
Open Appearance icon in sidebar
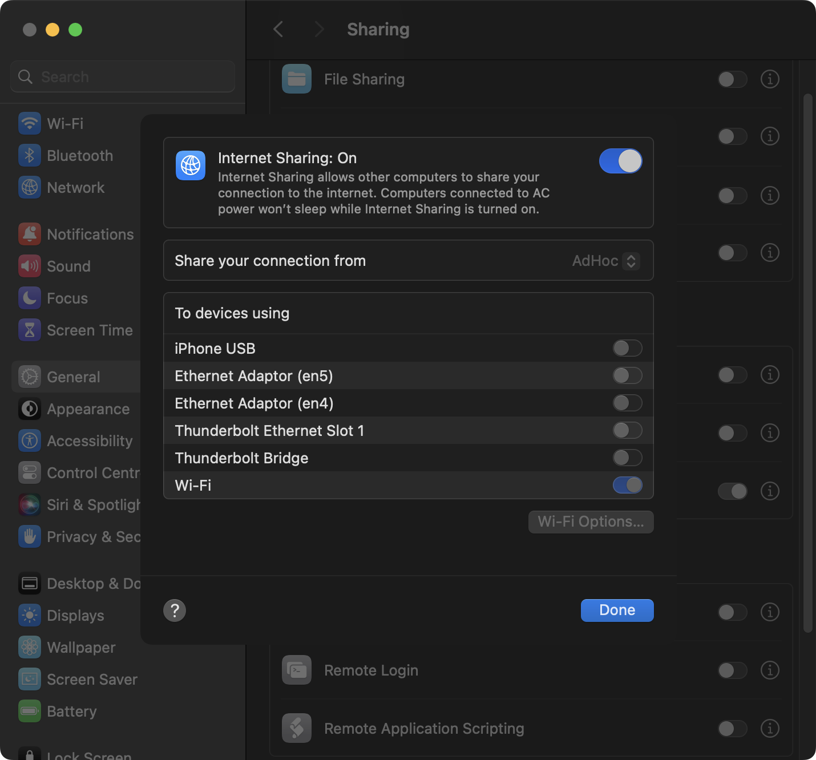(x=30, y=409)
